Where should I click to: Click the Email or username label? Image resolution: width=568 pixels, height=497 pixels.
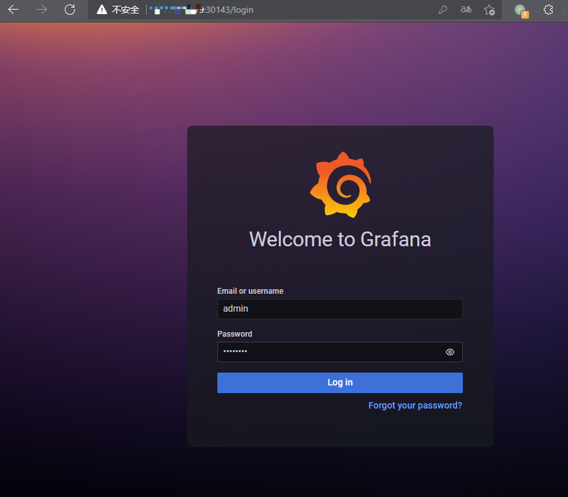coord(250,291)
